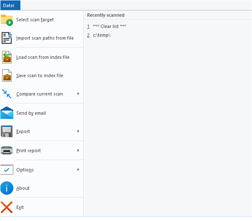Expand the Export submenu arrow
252x221 pixels.
pos(78,131)
